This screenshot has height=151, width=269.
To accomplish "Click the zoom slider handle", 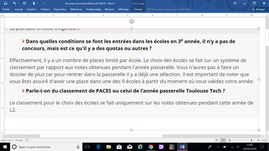I will 252,140.
